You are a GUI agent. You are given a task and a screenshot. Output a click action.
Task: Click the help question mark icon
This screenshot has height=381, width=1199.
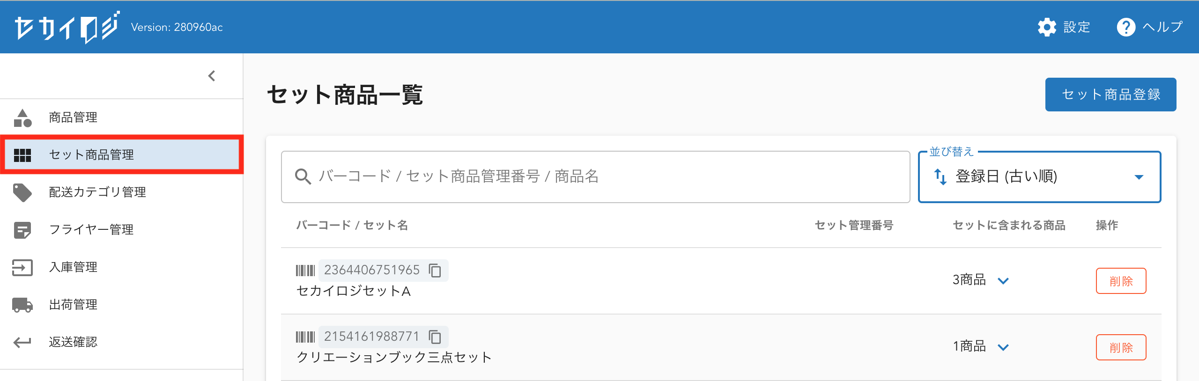[1126, 27]
